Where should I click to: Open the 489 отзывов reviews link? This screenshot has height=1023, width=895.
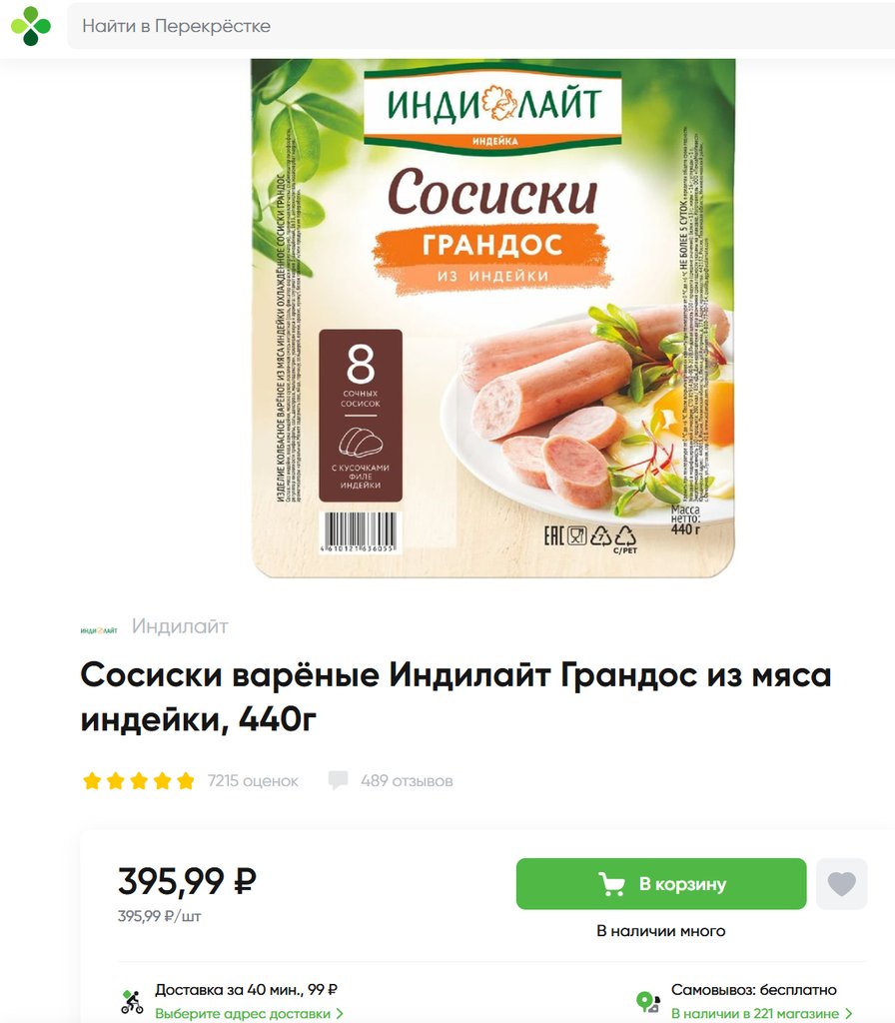pos(407,781)
